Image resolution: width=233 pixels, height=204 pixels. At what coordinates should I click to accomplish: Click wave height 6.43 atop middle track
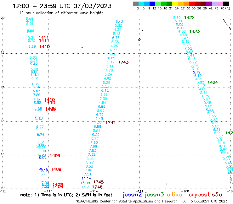point(119,21)
